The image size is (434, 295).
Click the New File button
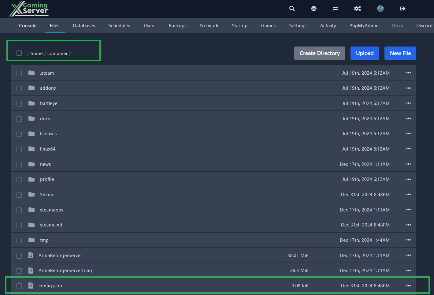click(400, 53)
